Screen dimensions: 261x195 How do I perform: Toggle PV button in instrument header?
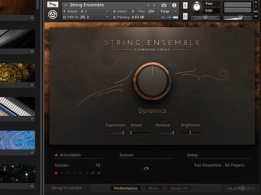256,16
